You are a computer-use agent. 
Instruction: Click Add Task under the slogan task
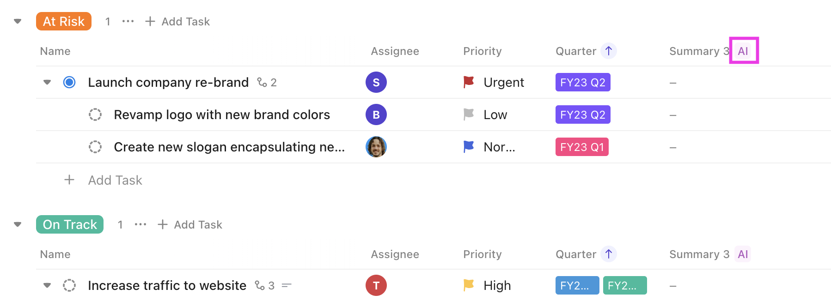[115, 180]
